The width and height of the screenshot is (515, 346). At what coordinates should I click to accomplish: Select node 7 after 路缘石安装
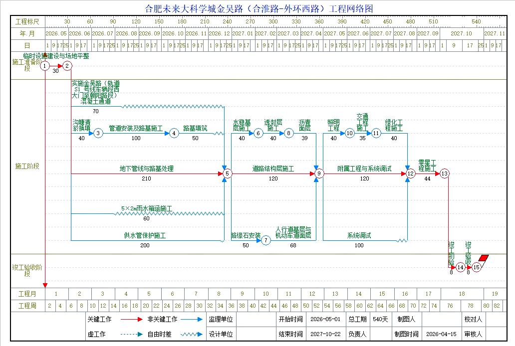[x=265, y=241]
